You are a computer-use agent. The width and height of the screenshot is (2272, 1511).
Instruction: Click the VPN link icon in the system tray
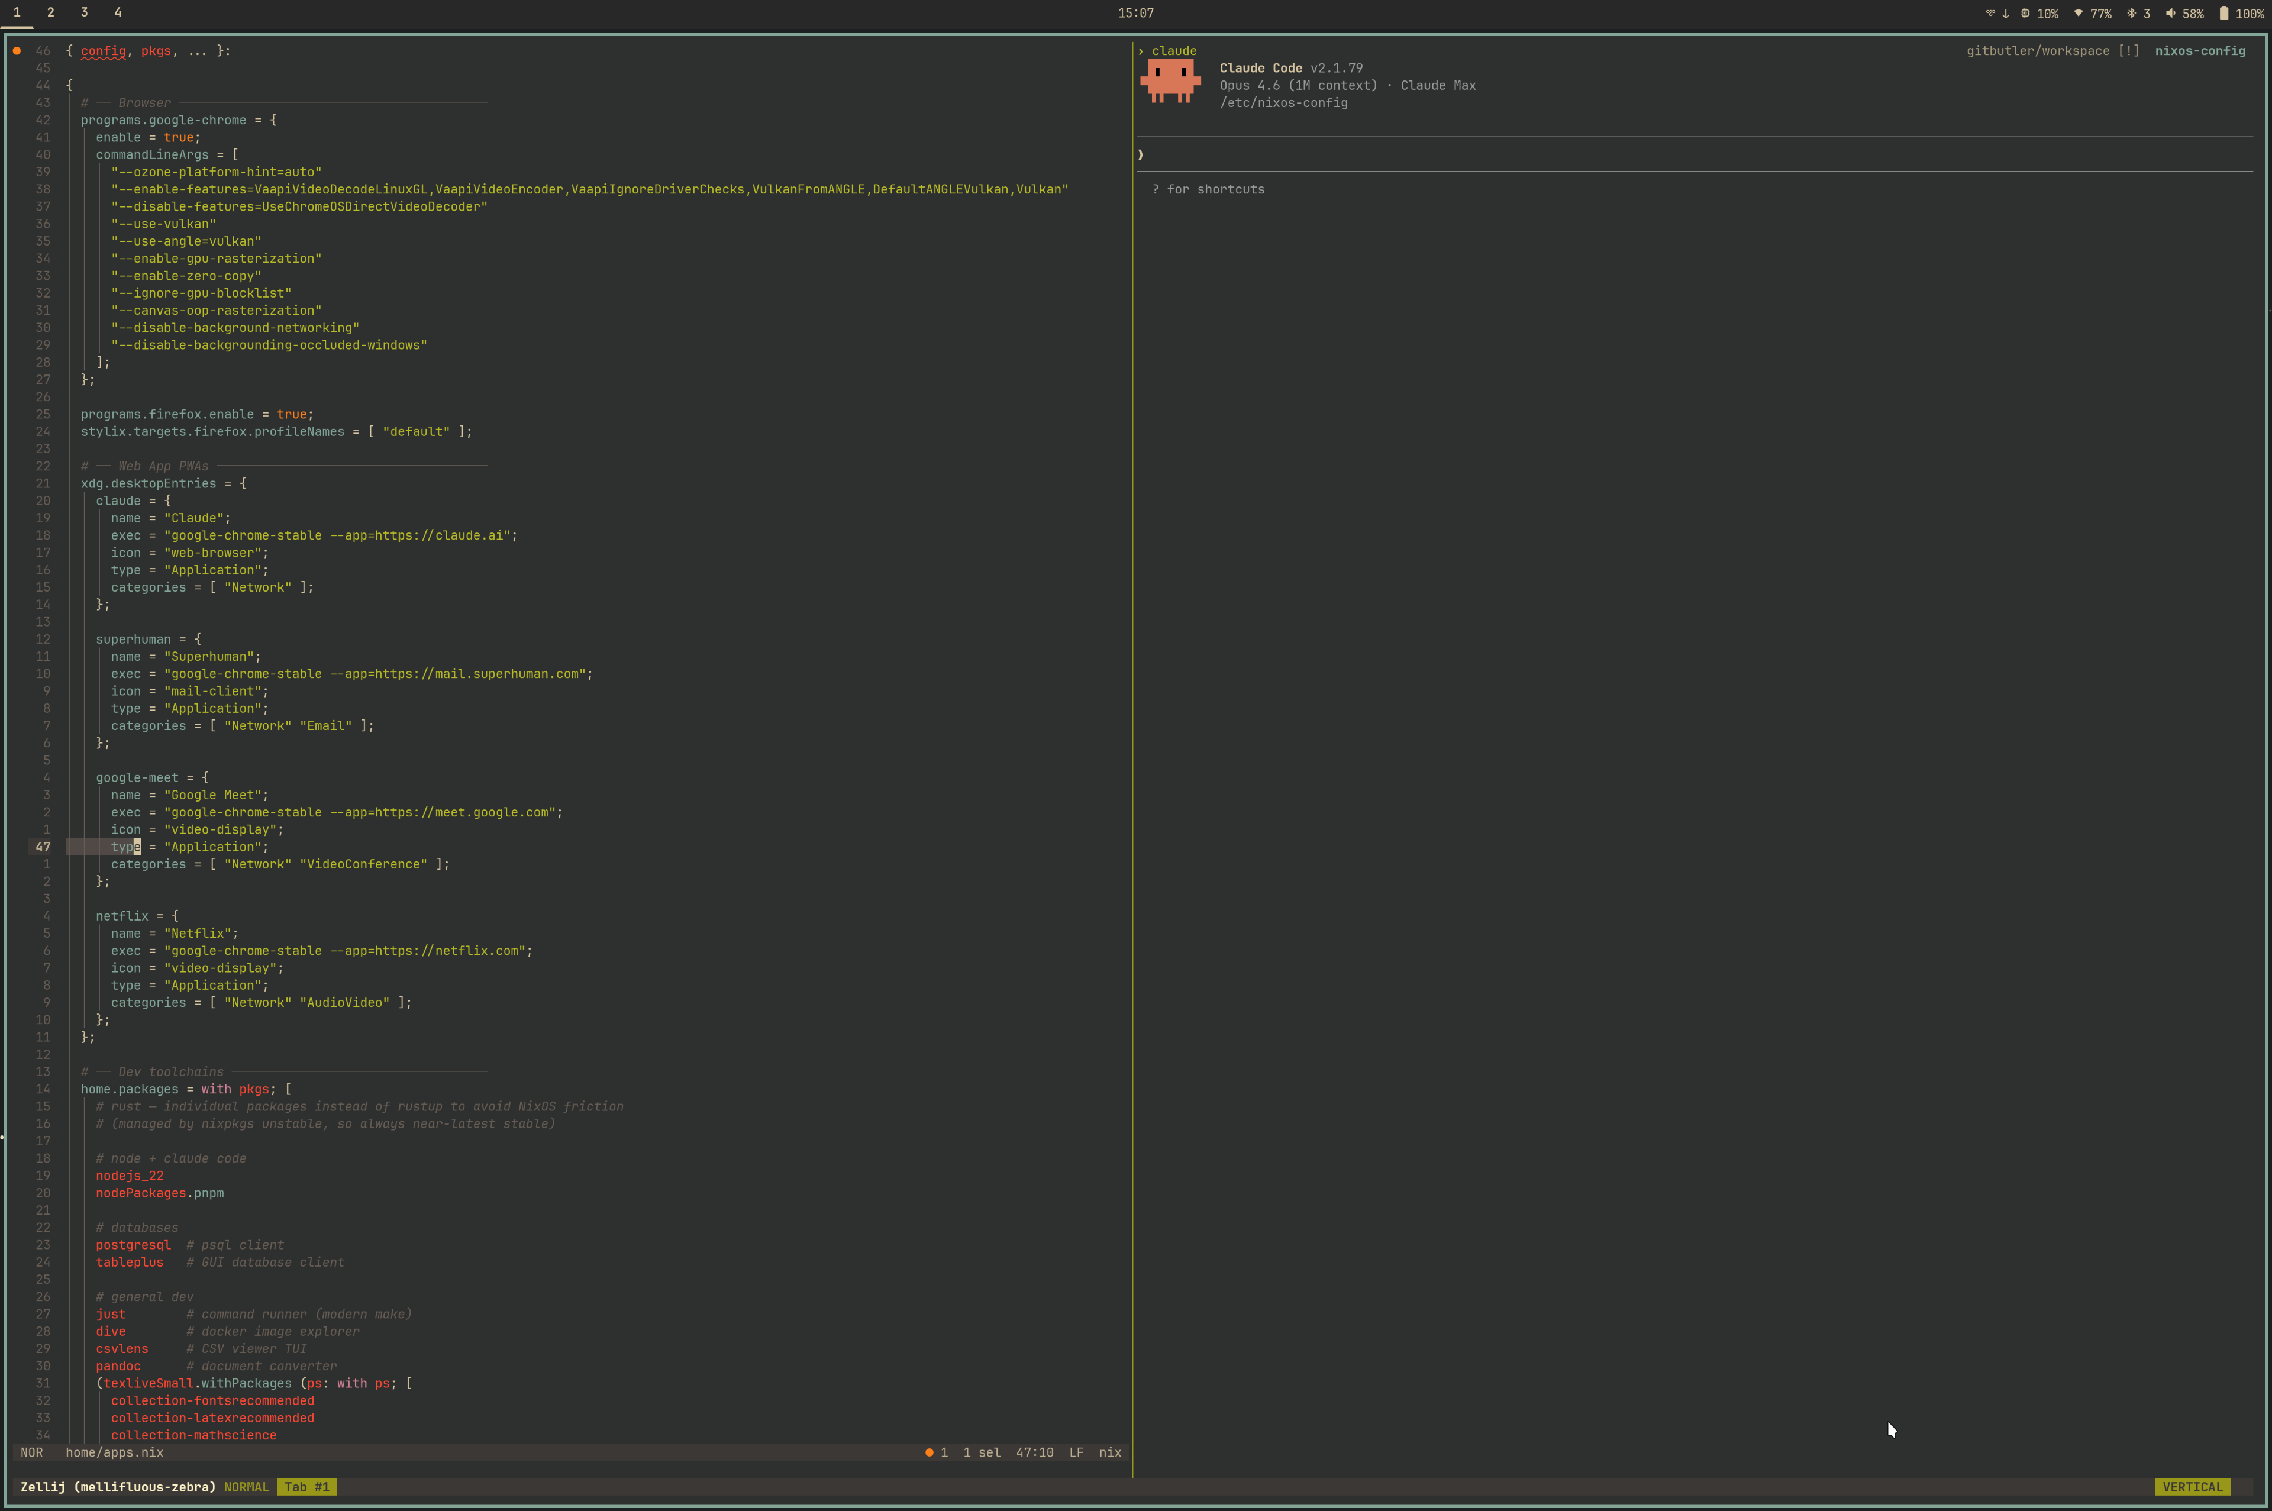point(1990,12)
